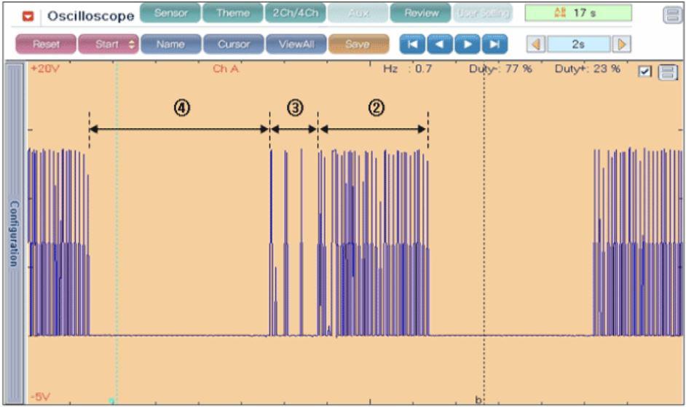
Task: Toggle the Ch A channel checkbox
Action: pos(644,71)
